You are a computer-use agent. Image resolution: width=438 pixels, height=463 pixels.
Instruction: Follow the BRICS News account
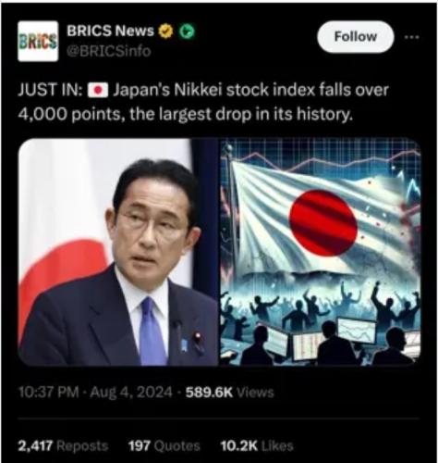click(x=356, y=37)
